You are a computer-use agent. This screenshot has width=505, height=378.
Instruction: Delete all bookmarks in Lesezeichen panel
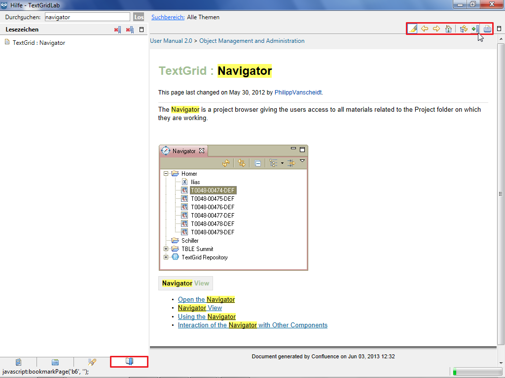click(130, 30)
